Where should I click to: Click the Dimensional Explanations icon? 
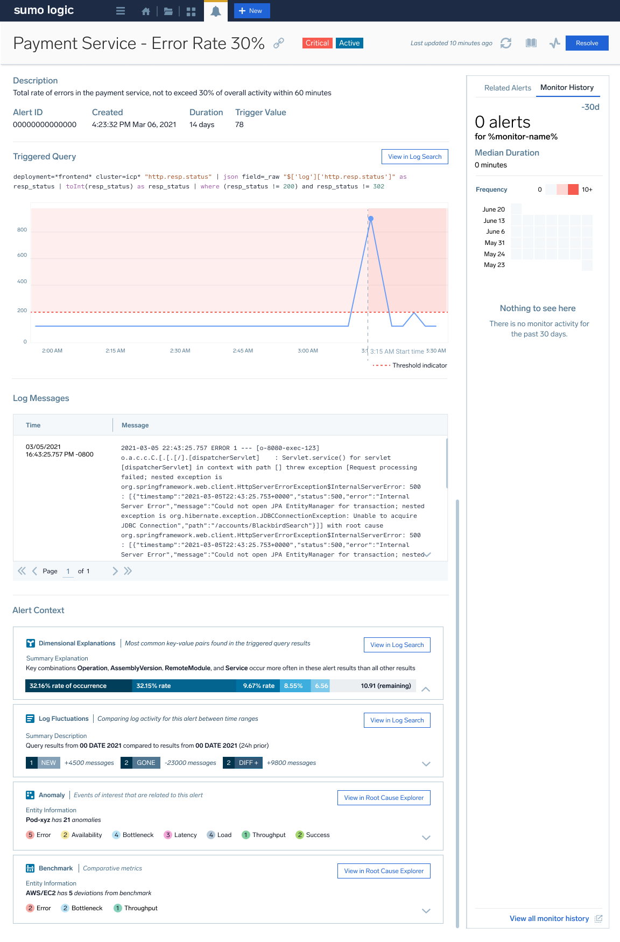pyautogui.click(x=31, y=643)
